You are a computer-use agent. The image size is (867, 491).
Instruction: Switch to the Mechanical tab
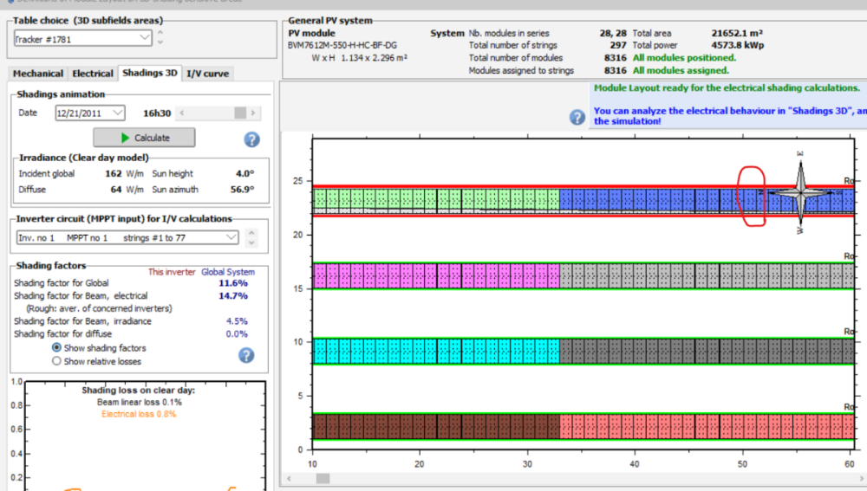coord(37,74)
